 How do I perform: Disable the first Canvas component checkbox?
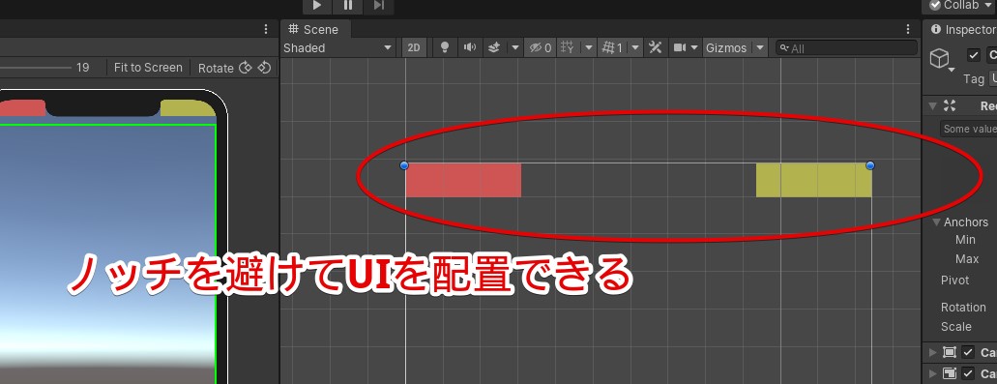click(968, 352)
